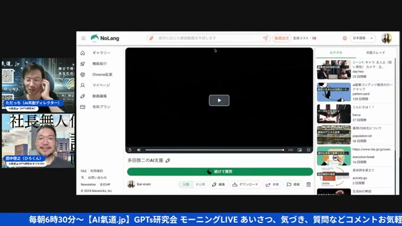Viewport: 402px width, 226px height.
Task: Open ギャラリー in the sidebar
Action: pyautogui.click(x=102, y=53)
